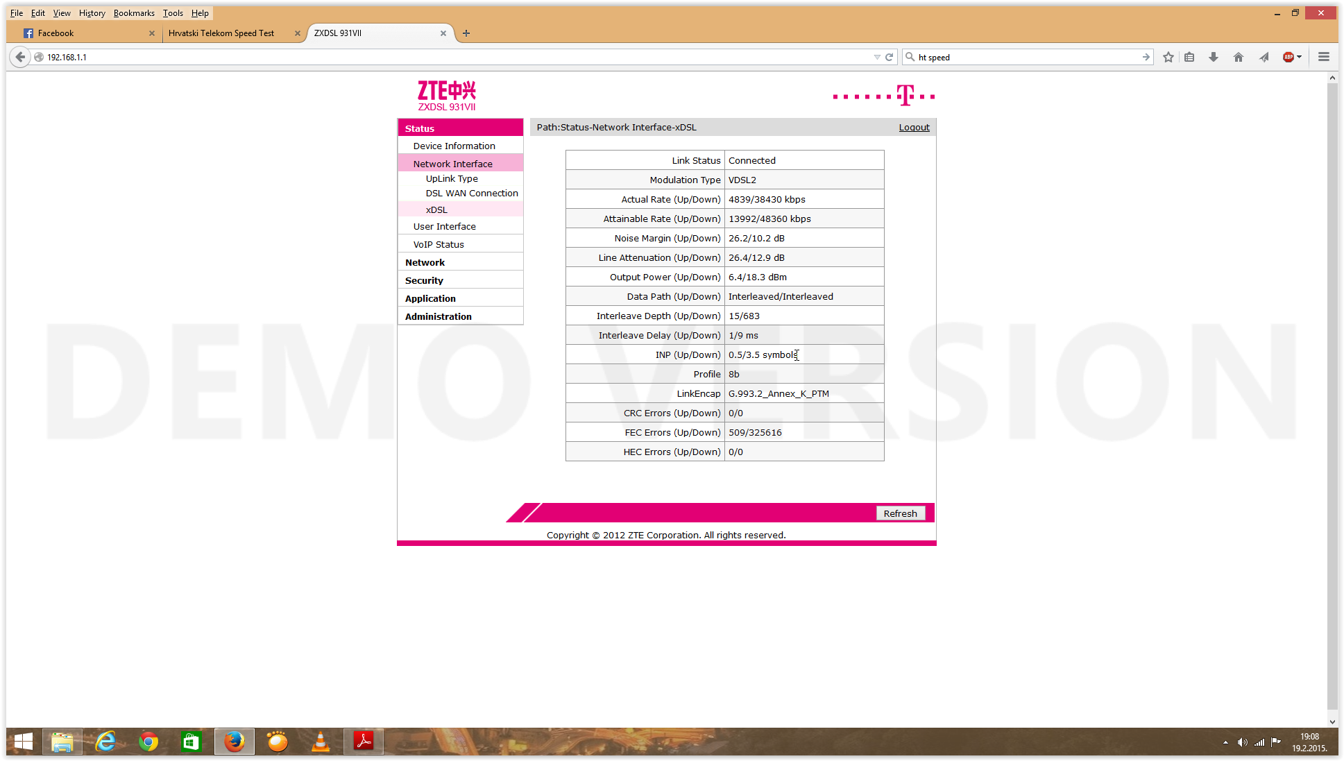Click the ht speed search field

[x=1027, y=57]
